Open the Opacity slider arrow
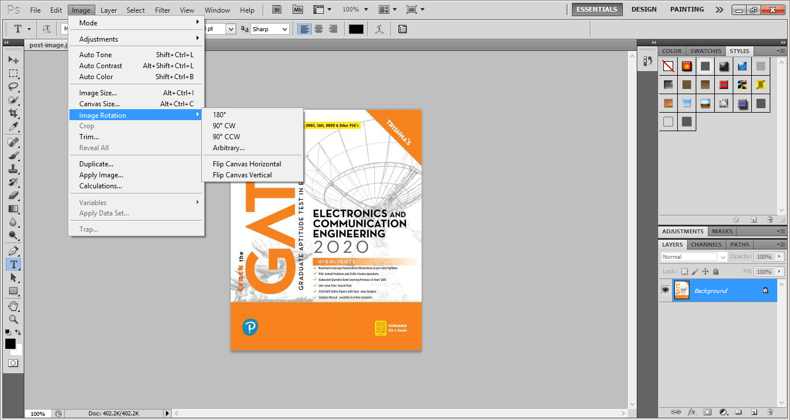 (x=780, y=257)
